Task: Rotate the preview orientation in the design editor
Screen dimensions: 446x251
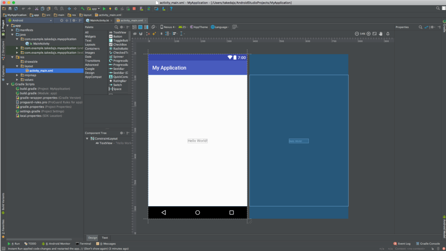Action: pyautogui.click(x=153, y=27)
